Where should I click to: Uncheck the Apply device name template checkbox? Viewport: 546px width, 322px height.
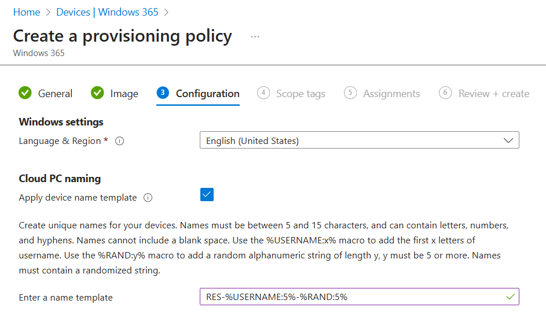207,195
